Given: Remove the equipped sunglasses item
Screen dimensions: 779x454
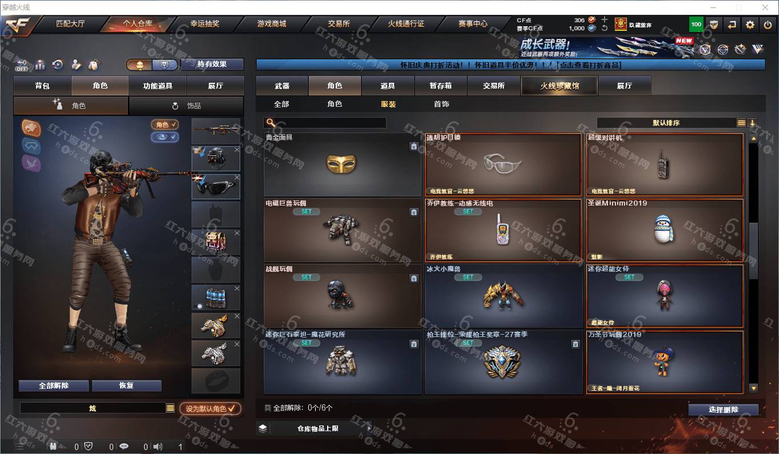Looking at the screenshot, I should (x=237, y=178).
